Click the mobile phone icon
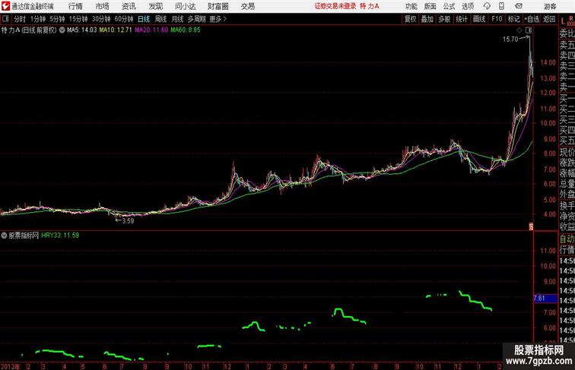 [x=501, y=6]
